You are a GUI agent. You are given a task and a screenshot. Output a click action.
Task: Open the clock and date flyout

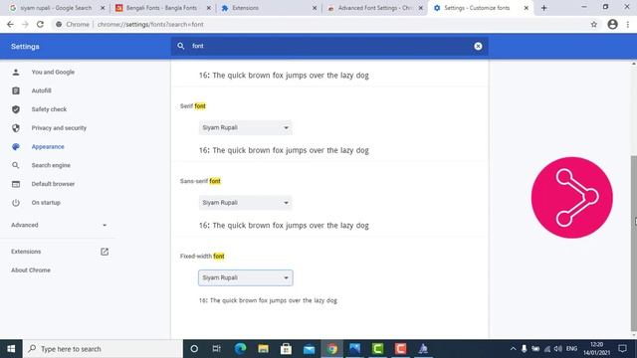(596, 349)
